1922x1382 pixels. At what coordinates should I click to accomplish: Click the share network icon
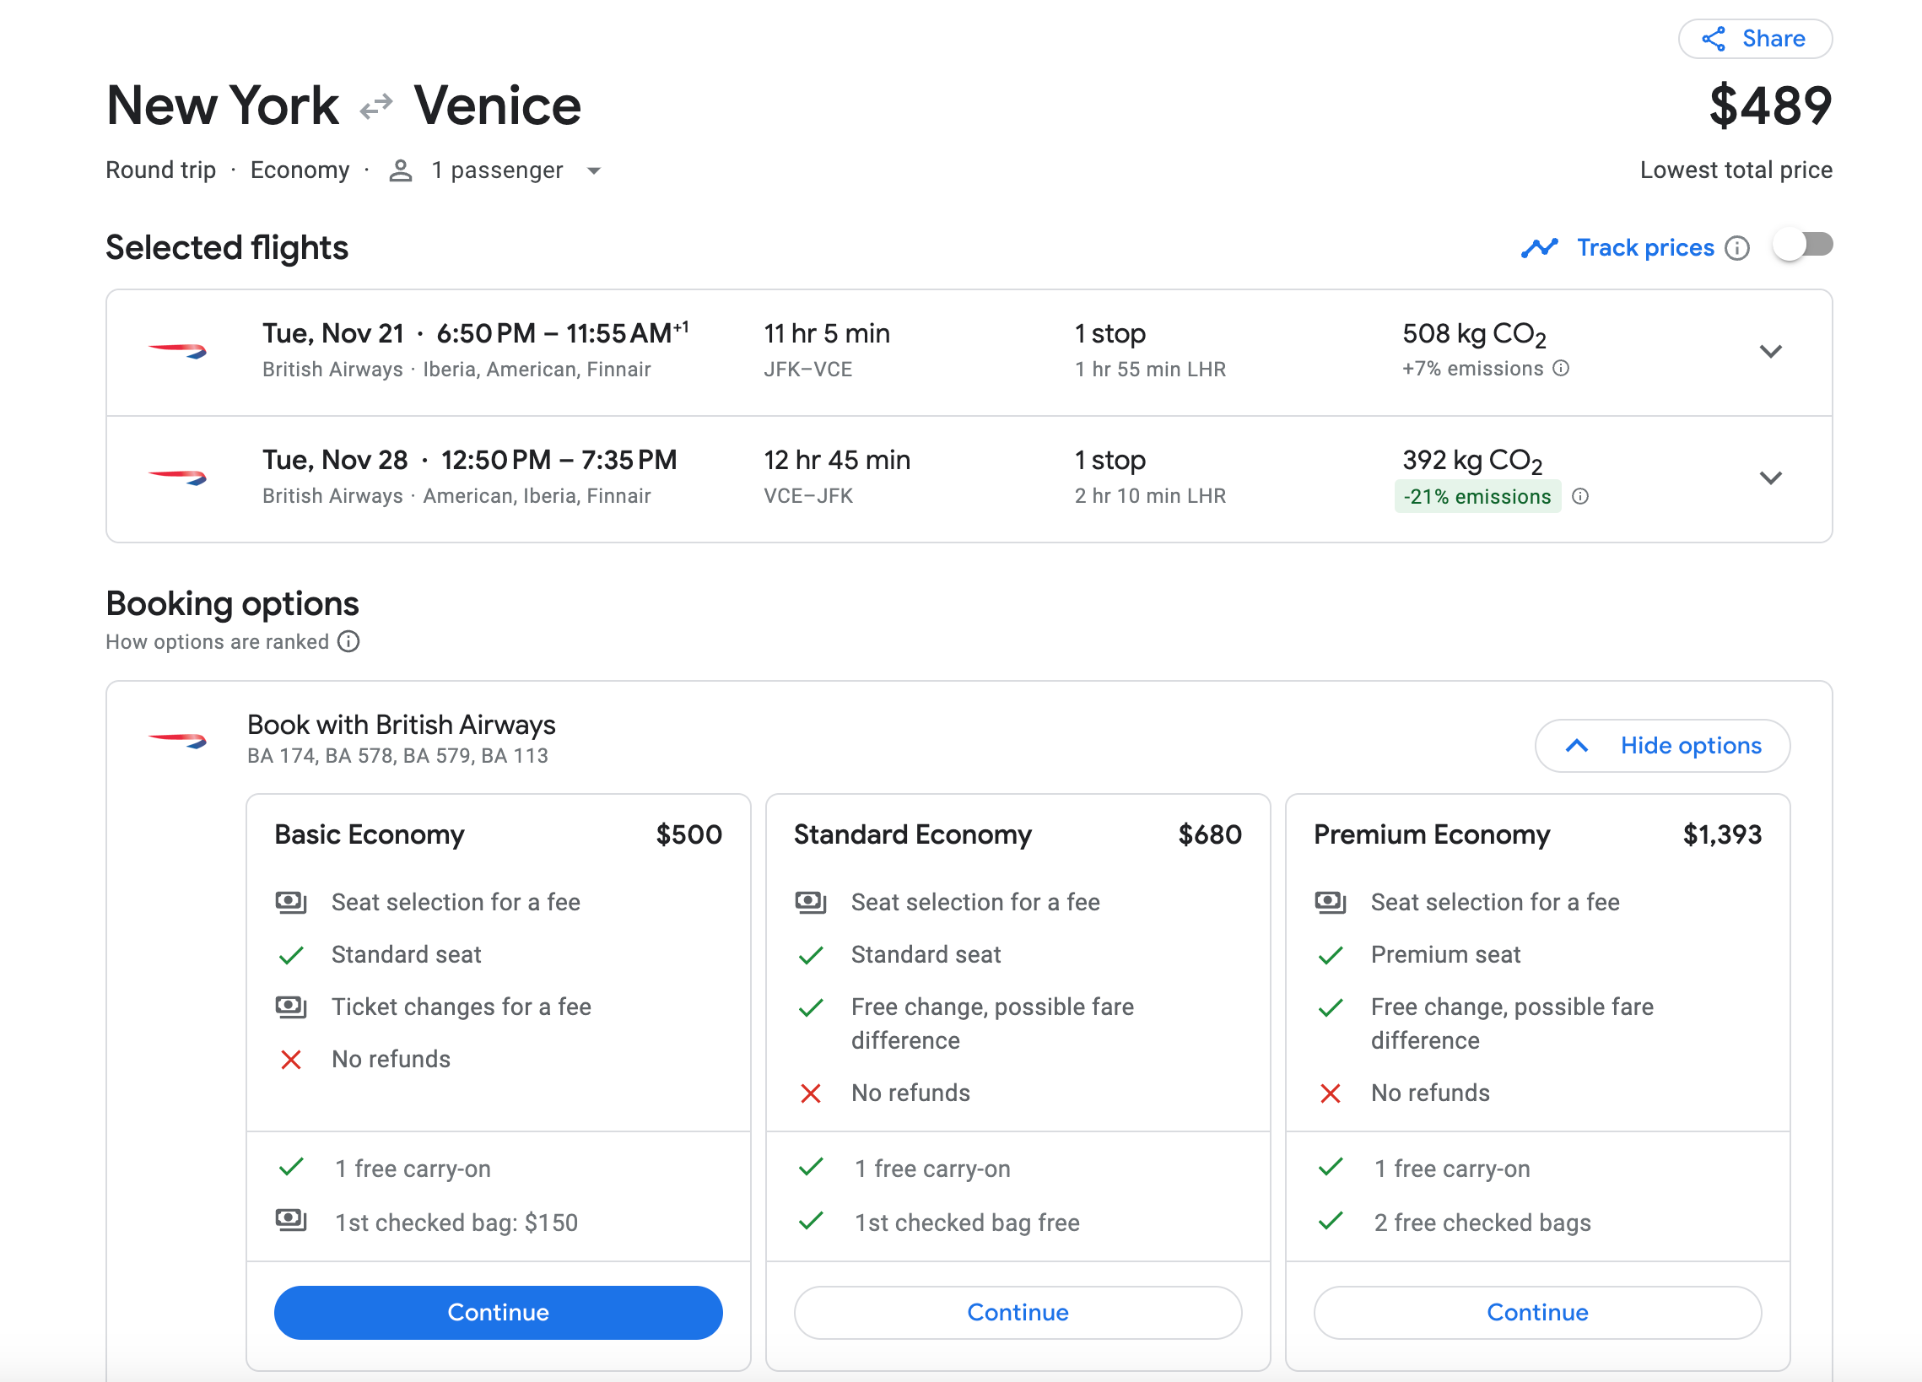click(1714, 39)
